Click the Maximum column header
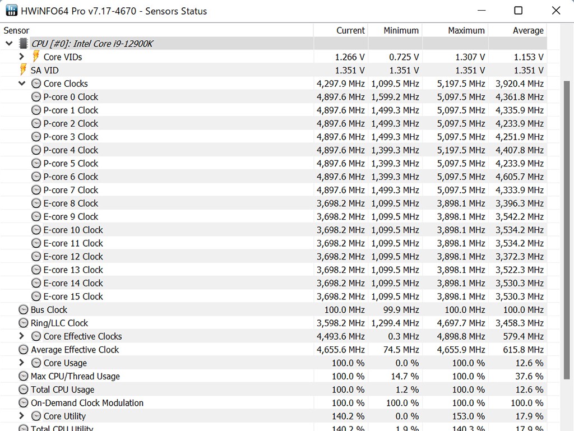 point(466,31)
